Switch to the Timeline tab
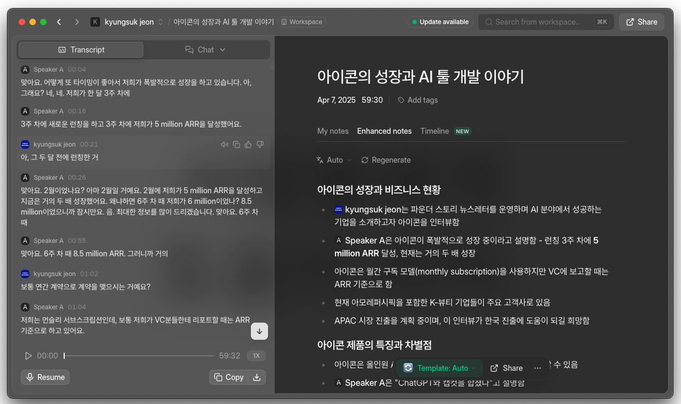The width and height of the screenshot is (681, 404). [x=434, y=131]
